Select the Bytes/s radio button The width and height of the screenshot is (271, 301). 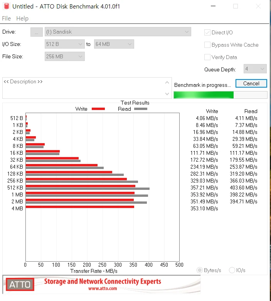click(x=200, y=270)
